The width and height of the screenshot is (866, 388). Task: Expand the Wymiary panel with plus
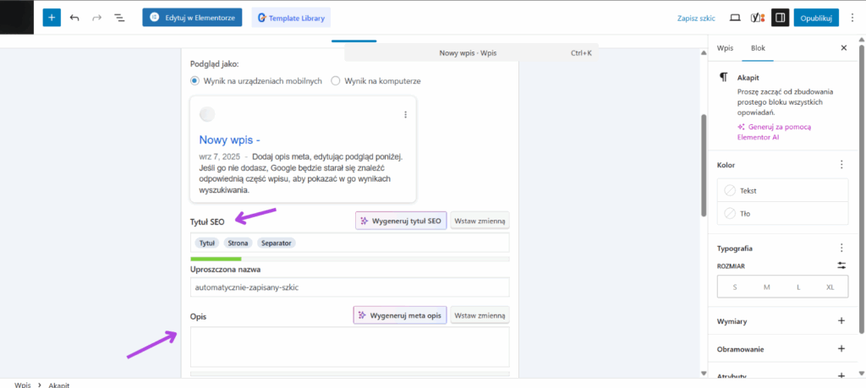click(x=841, y=321)
